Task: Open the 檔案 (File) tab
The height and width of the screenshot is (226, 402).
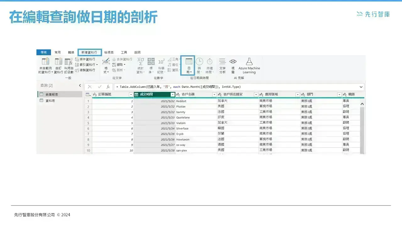Action: [x=44, y=52]
